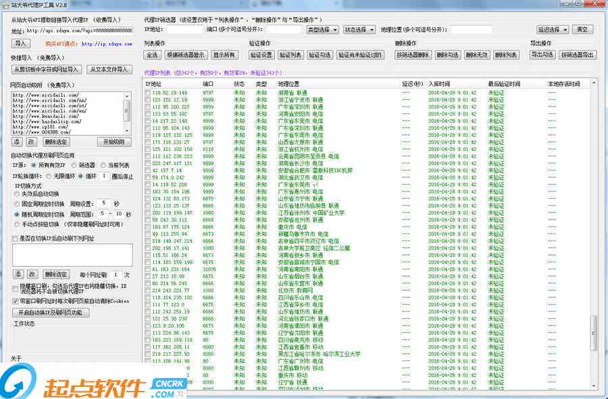Click 从剪切板中字符或网址导入 button
Viewport: 608px width, 399px height.
tap(46, 69)
